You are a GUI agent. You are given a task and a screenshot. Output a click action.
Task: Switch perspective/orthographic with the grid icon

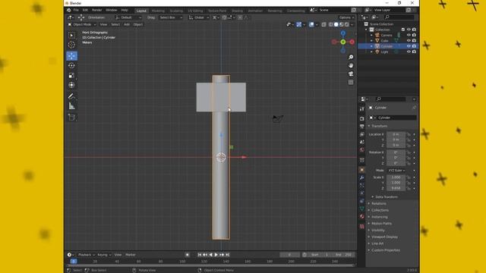(351, 83)
